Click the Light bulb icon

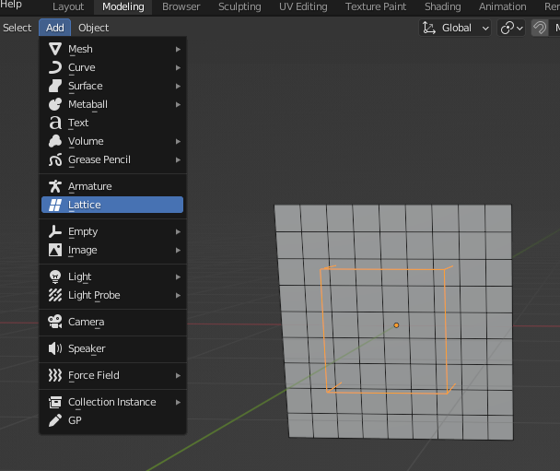coord(55,277)
